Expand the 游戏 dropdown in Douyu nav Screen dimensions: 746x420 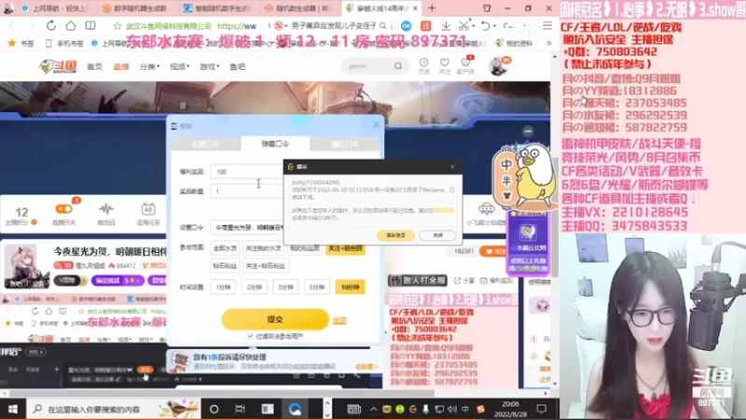tap(209, 66)
